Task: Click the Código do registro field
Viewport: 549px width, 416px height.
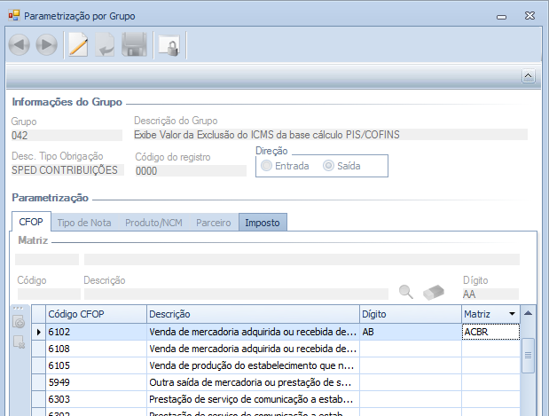Action: click(191, 171)
